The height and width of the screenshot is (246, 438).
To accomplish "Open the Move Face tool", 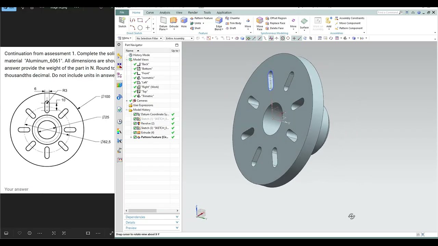I will tap(260, 24).
